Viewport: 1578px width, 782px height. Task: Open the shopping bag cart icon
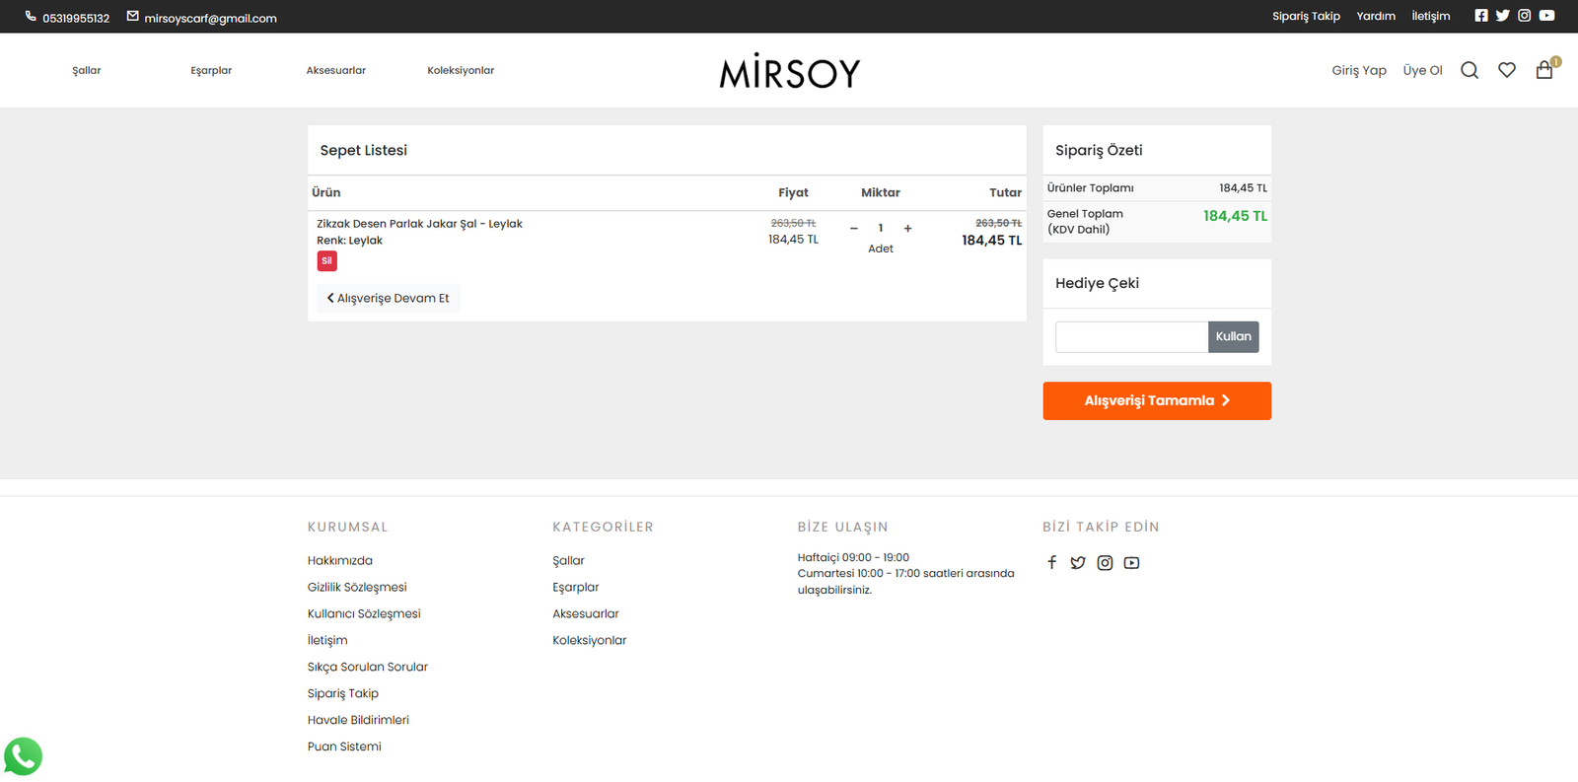1544,70
